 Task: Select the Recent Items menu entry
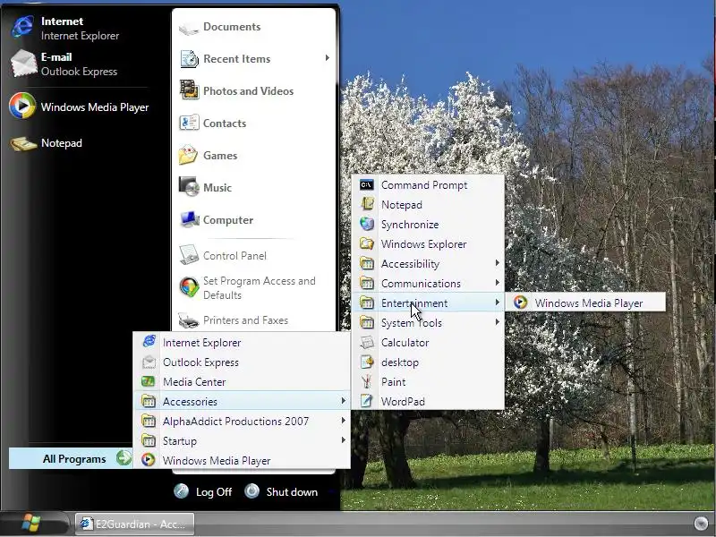pos(254,58)
